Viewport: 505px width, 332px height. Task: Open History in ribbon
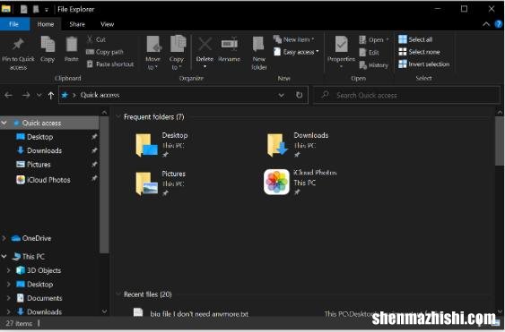point(374,65)
